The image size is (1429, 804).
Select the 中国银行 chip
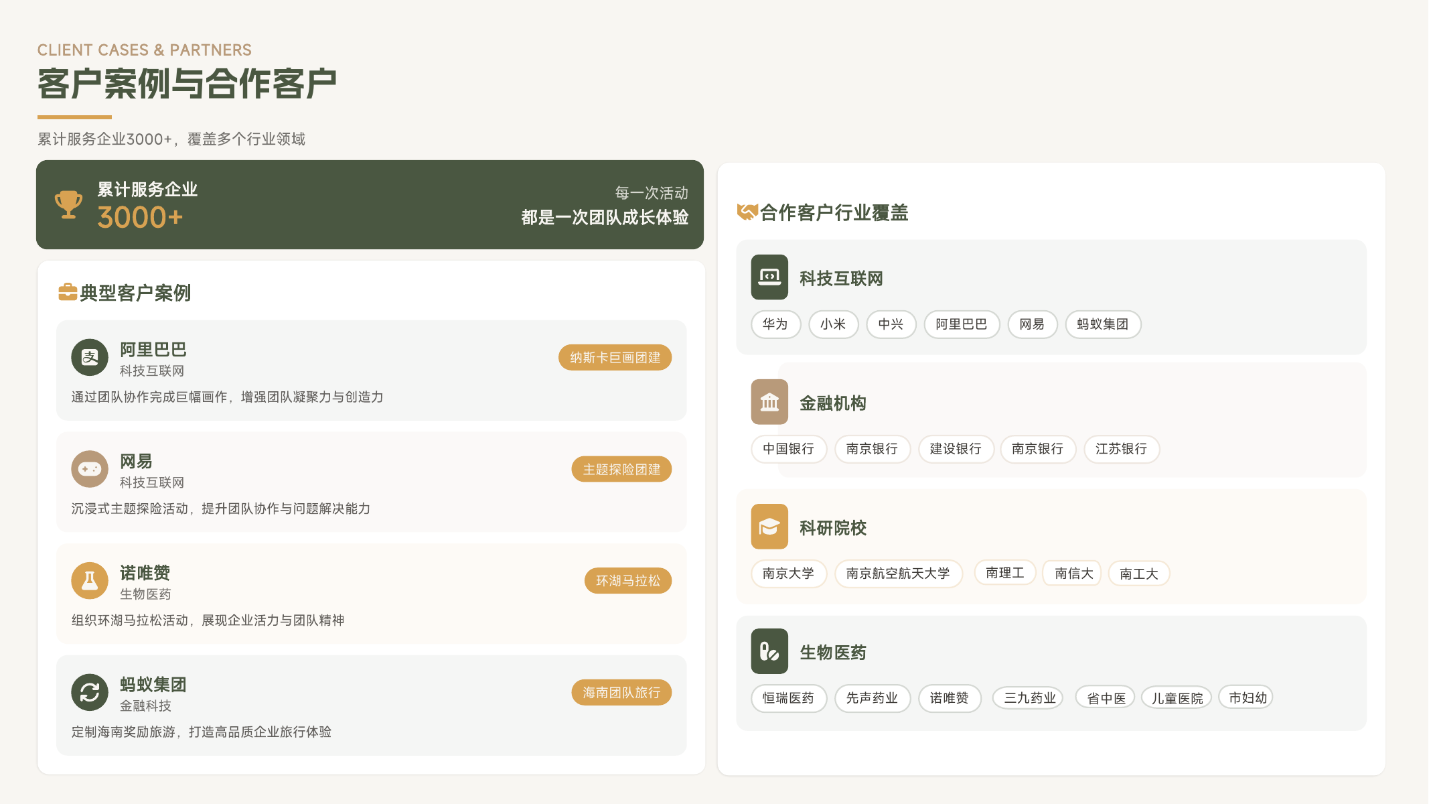click(789, 449)
